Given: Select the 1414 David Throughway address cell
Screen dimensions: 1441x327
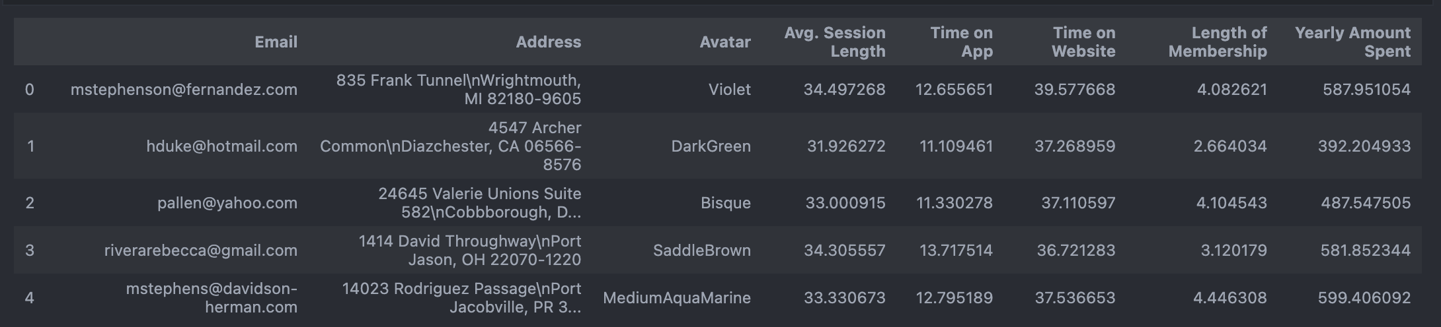Looking at the screenshot, I should [x=470, y=251].
